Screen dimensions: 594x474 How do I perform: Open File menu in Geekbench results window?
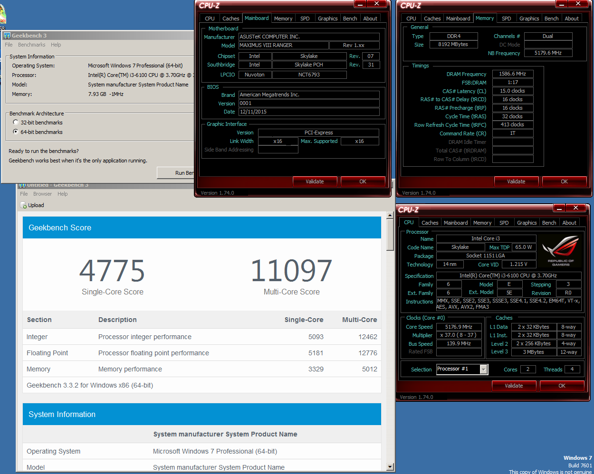pyautogui.click(x=24, y=194)
